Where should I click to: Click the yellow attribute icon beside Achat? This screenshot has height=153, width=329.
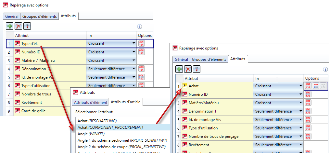point(184,86)
